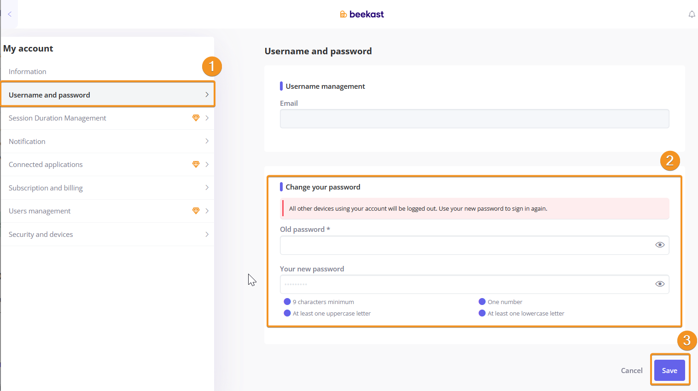This screenshot has height=391, width=698.
Task: Expand Notification settings chevron
Action: click(207, 141)
